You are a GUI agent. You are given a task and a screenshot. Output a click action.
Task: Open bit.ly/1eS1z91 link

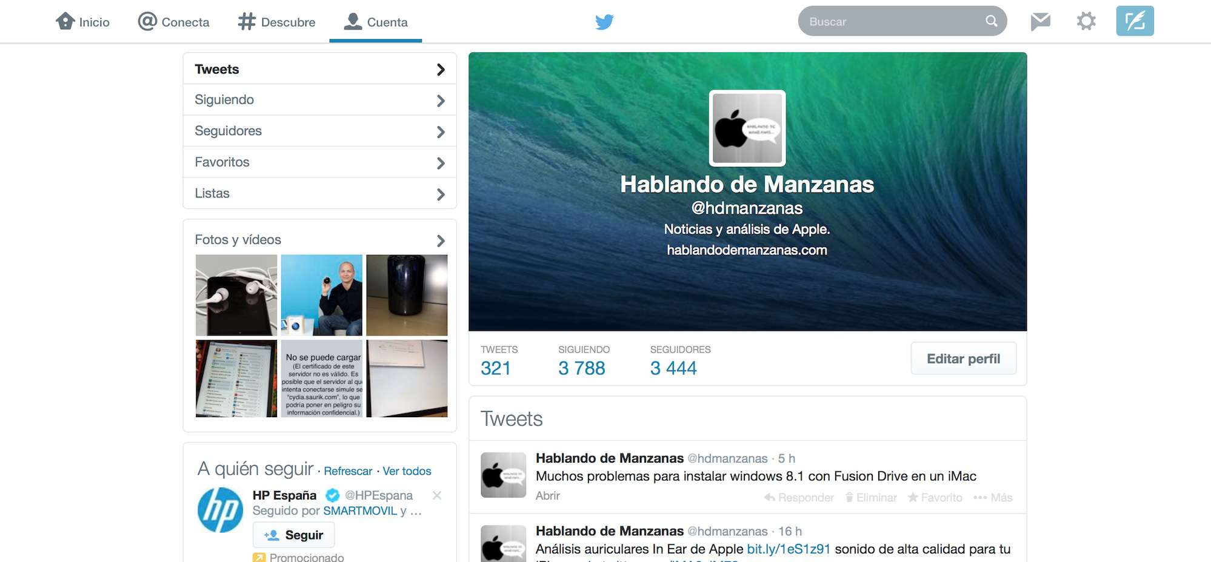(789, 549)
